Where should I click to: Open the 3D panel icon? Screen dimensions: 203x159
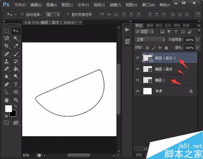coord(127,41)
